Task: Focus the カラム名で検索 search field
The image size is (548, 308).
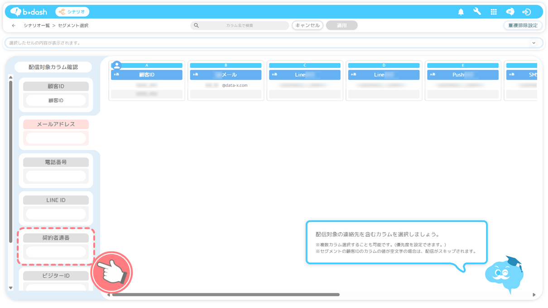Action: pos(240,26)
